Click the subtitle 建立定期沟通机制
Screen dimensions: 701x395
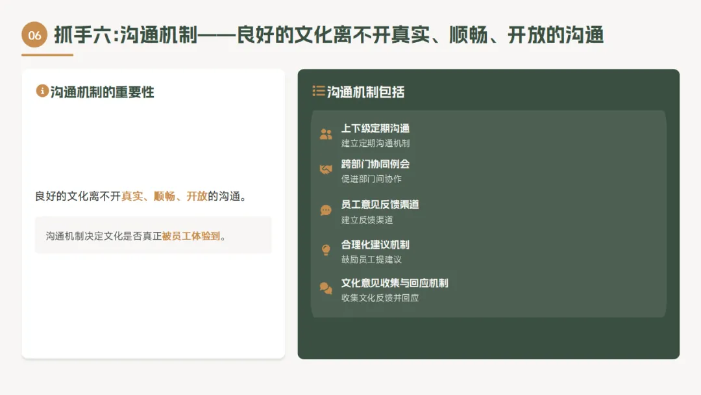(375, 143)
